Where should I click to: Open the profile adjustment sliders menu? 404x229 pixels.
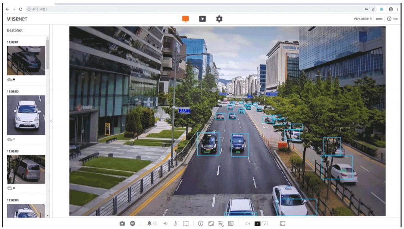(x=221, y=223)
